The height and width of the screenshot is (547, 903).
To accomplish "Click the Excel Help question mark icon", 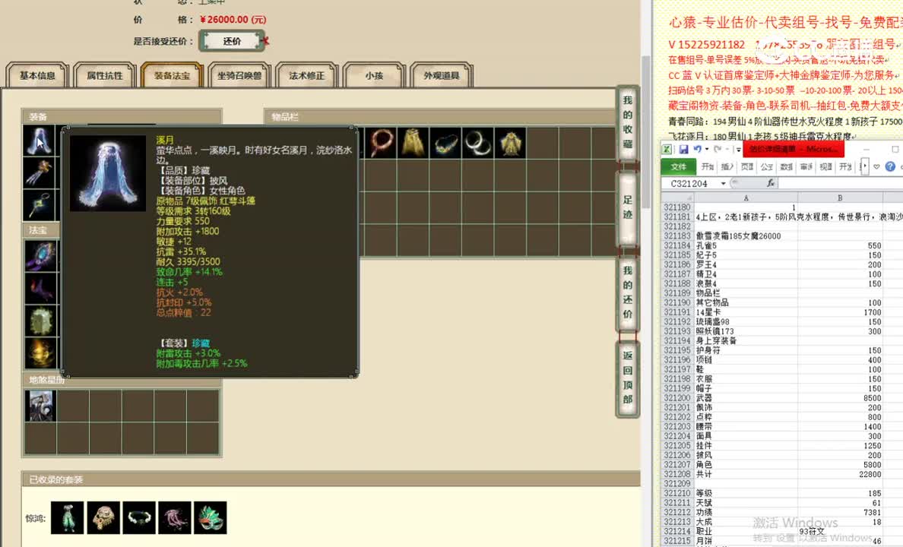I will [891, 166].
